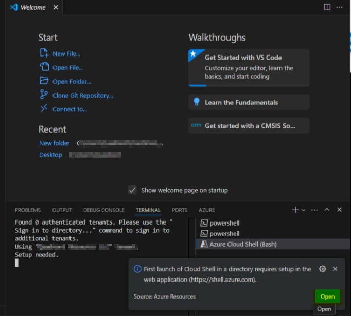The height and width of the screenshot is (316, 351).
Task: Click the star badge on Get Started card
Action: 193,54
